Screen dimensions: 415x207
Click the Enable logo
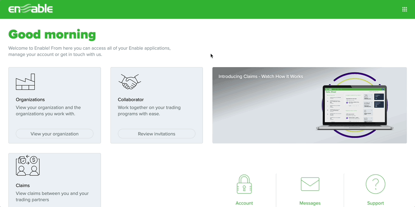[30, 9]
